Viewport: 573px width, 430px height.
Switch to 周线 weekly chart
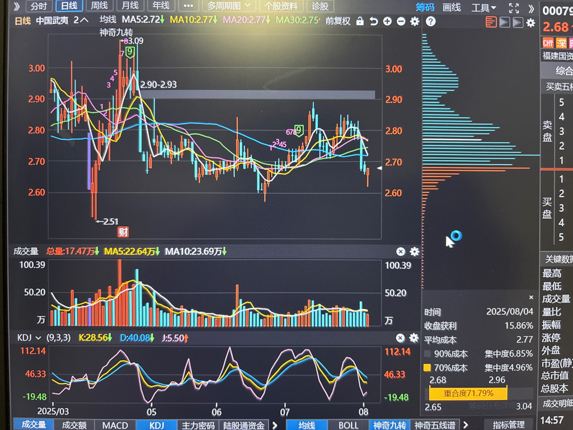click(100, 6)
